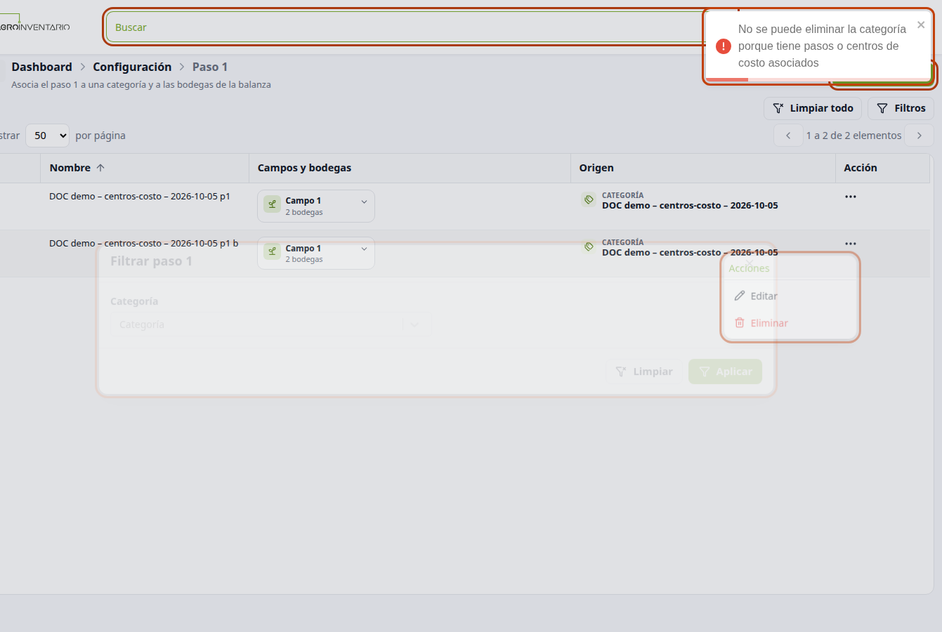Click the category tag icon in first row
Screen dimensions: 942x632
click(x=589, y=199)
